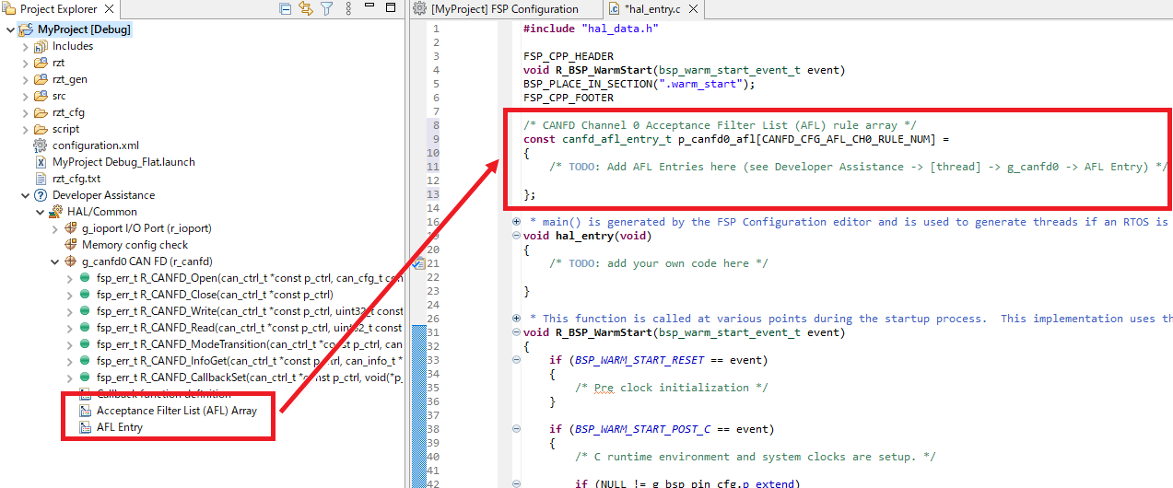1173x488 pixels.
Task: Open the Project Explorer filter icon
Action: (326, 9)
